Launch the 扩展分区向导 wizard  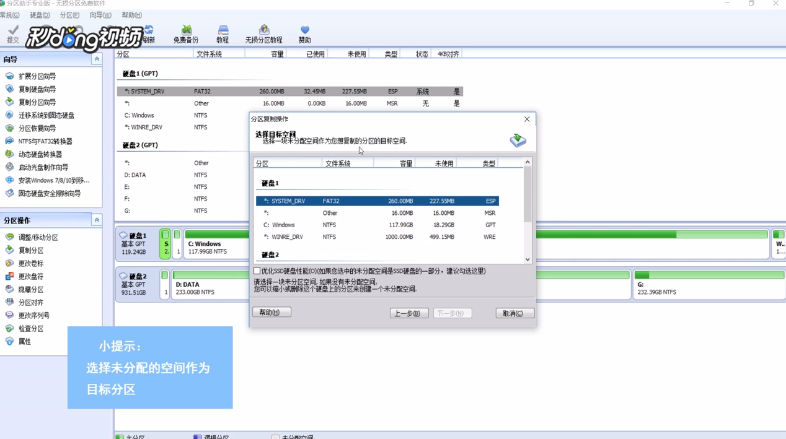[37, 76]
